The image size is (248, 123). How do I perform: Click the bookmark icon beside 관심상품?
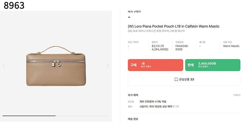pos(176,79)
